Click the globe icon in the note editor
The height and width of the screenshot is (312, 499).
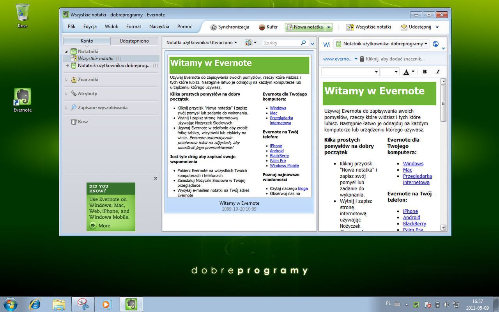436,44
